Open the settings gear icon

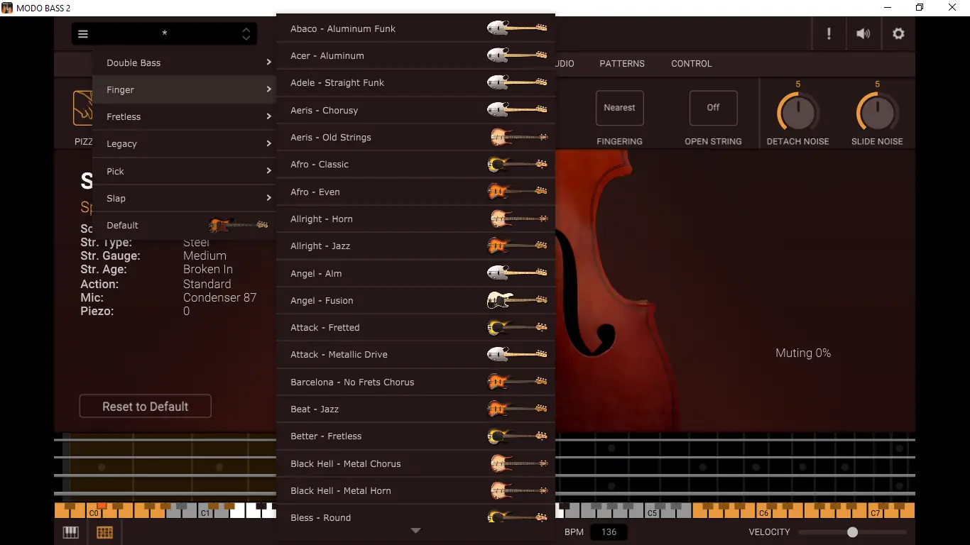click(898, 33)
